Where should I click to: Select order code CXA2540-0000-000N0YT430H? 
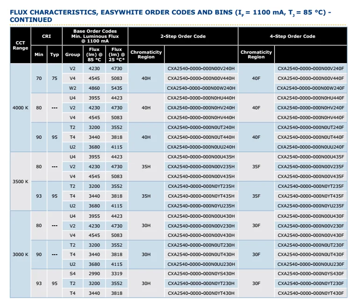click(x=201, y=293)
